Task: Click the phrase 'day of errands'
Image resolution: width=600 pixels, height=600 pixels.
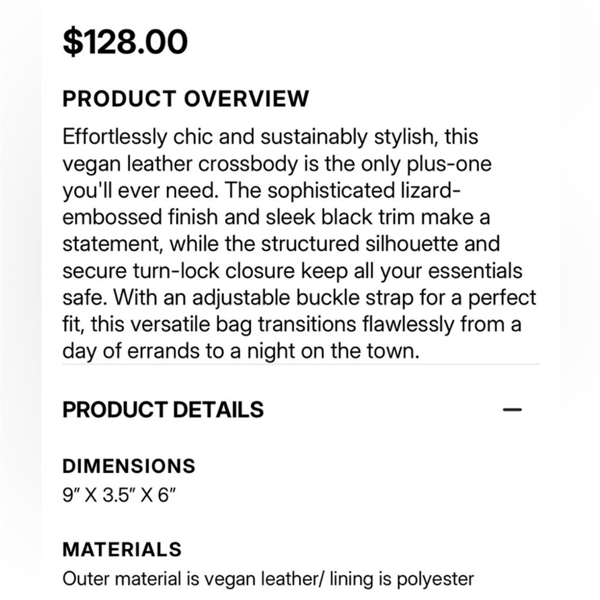Action: (x=131, y=351)
